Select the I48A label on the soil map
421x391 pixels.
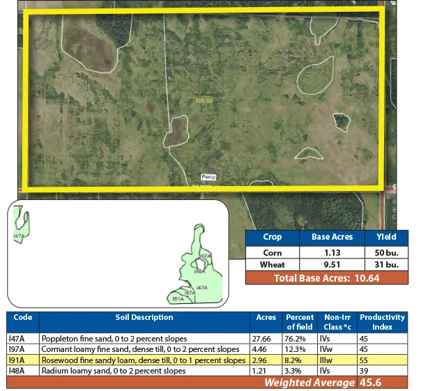point(199,271)
